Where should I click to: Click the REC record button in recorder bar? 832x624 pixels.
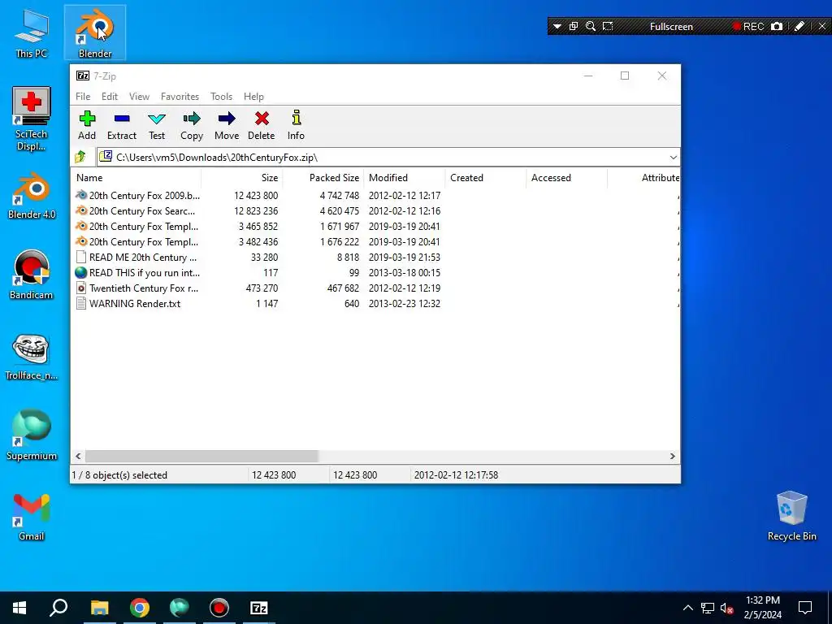[x=748, y=27]
